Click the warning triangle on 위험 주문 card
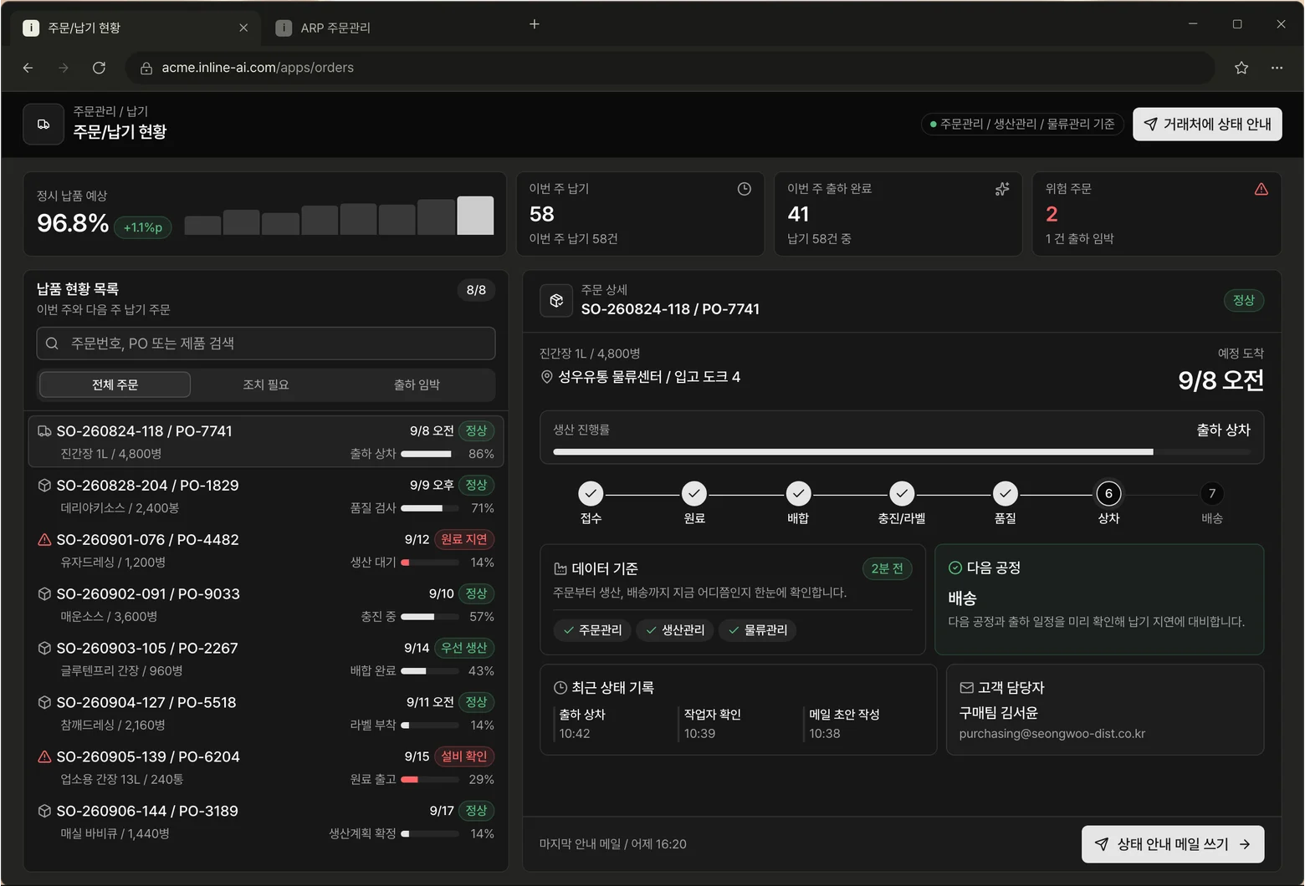This screenshot has height=886, width=1305. (x=1261, y=189)
